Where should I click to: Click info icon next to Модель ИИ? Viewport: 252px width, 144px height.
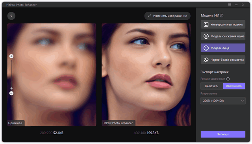click(222, 16)
